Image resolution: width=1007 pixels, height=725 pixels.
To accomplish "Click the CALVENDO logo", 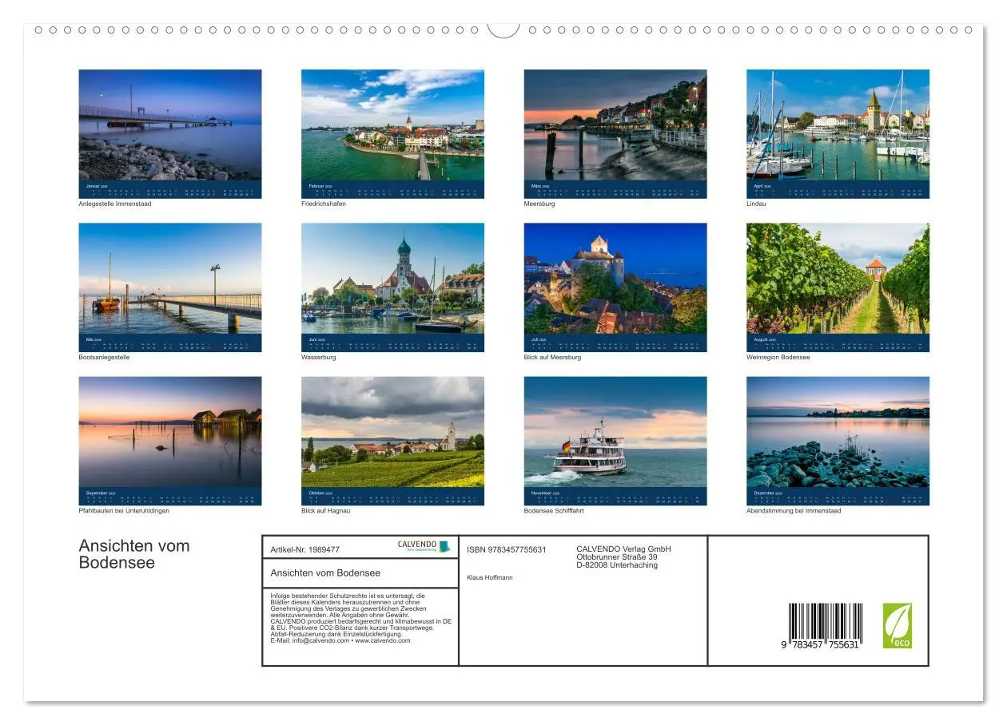I will pos(424,547).
